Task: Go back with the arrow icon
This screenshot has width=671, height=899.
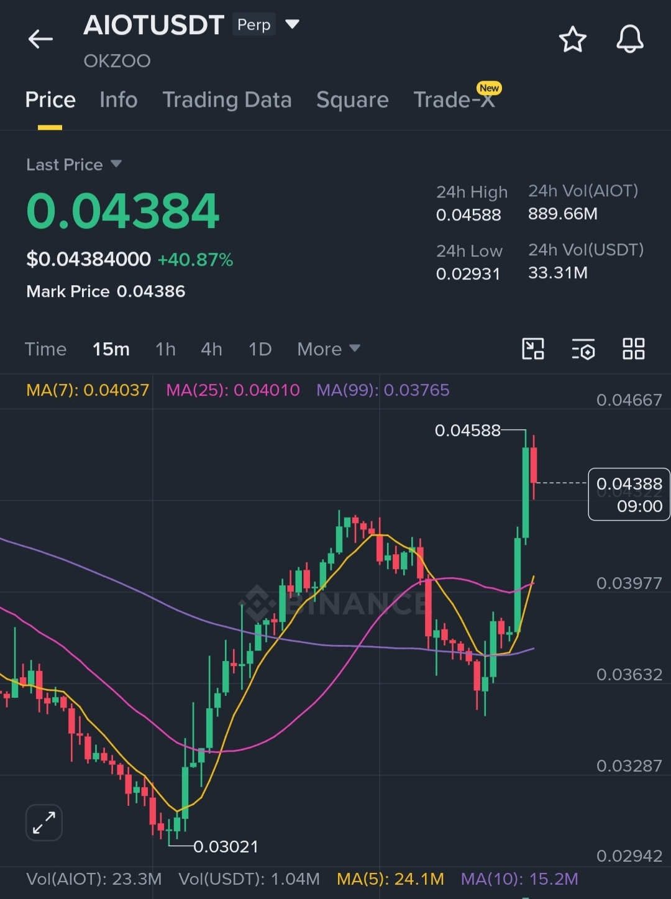Action: pos(40,39)
